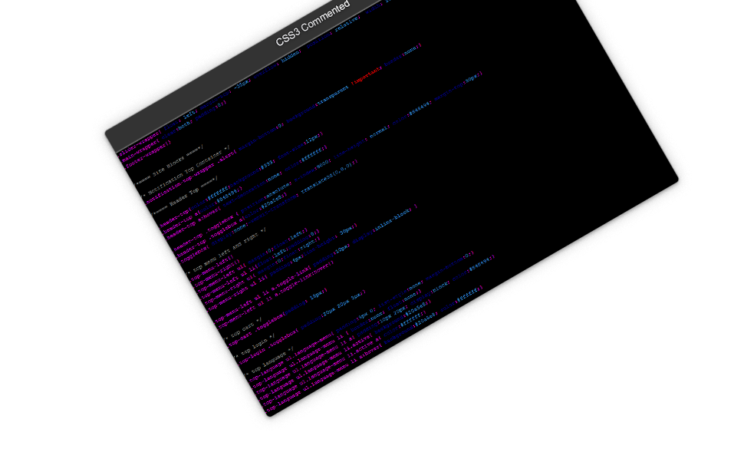Screen dimensions: 744x462
Task: Click the "background:#333" declaration
Action: (x=251, y=173)
